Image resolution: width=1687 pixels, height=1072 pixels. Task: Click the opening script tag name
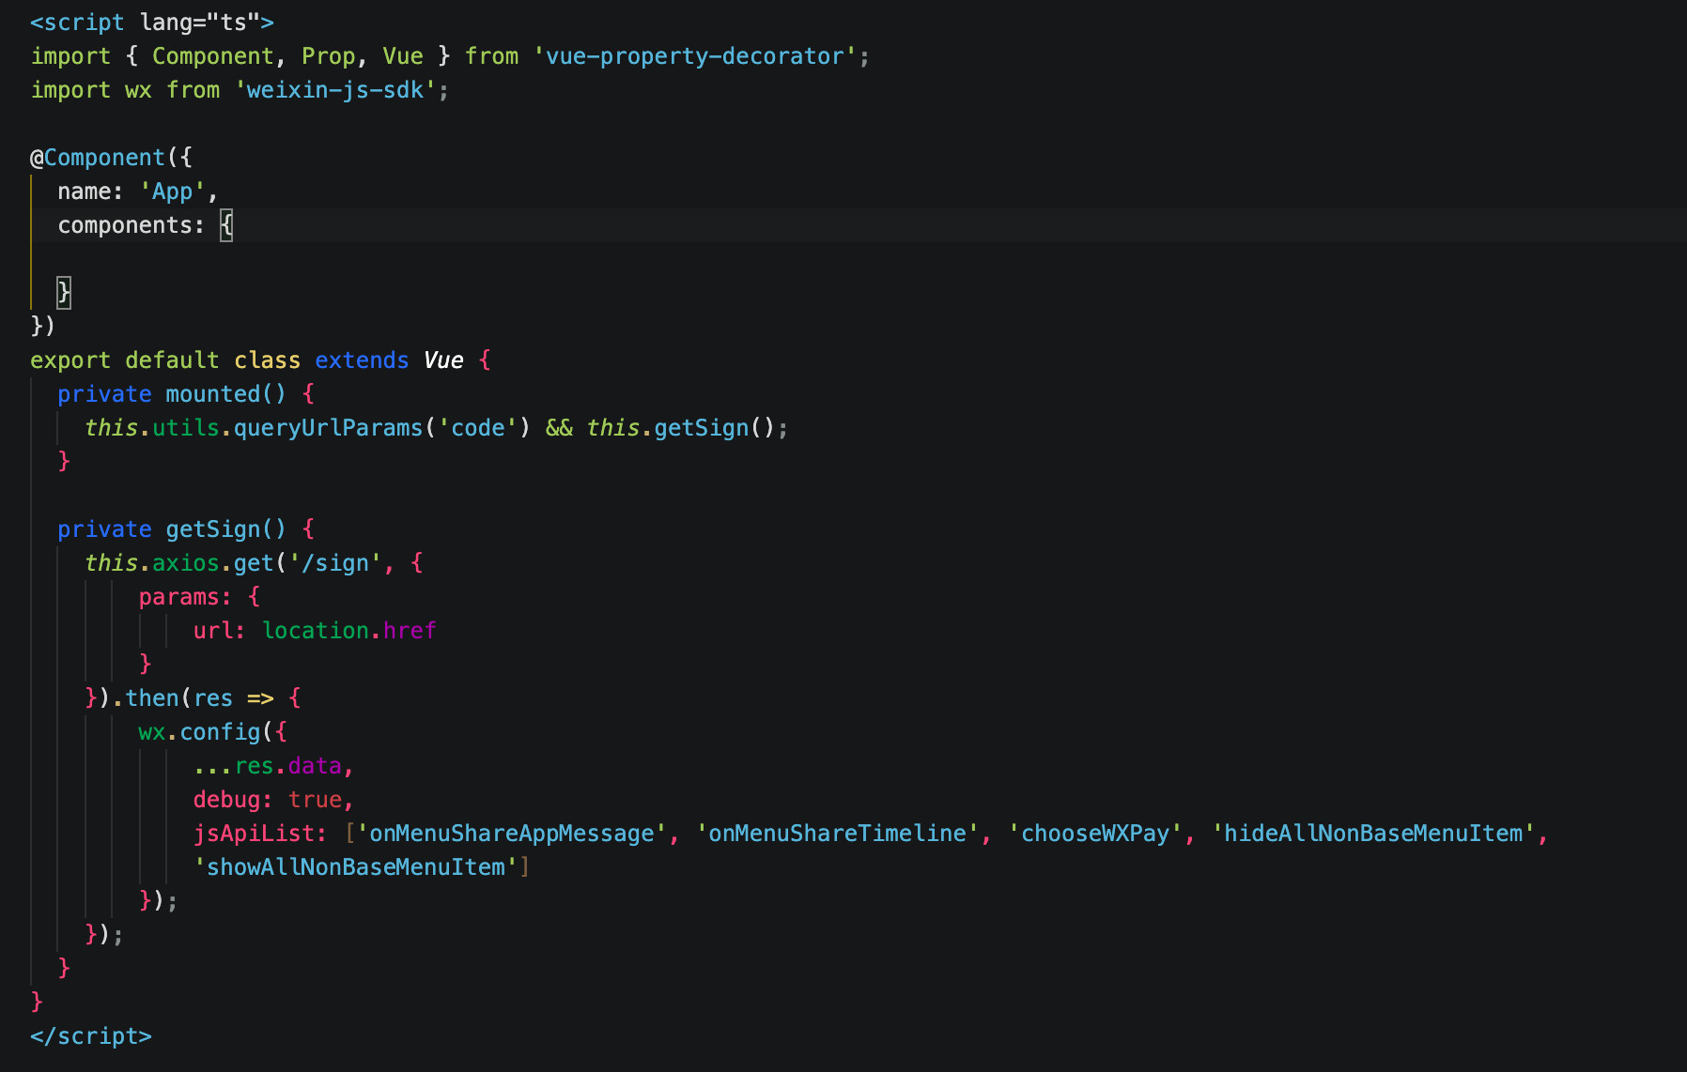(85, 23)
